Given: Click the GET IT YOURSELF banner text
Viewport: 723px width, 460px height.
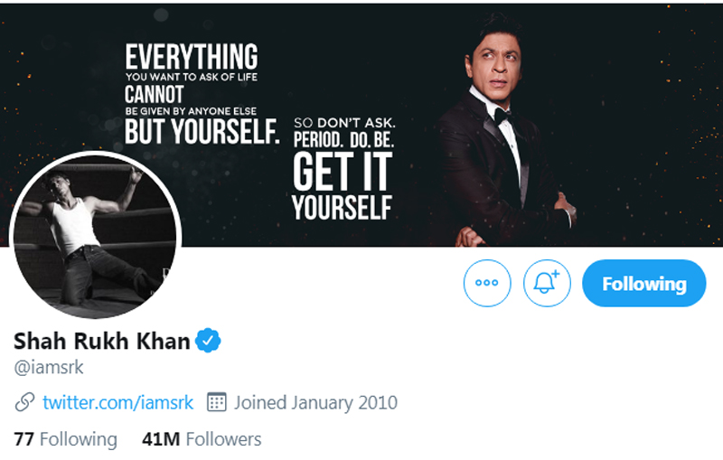Looking at the screenshot, I should 343,185.
